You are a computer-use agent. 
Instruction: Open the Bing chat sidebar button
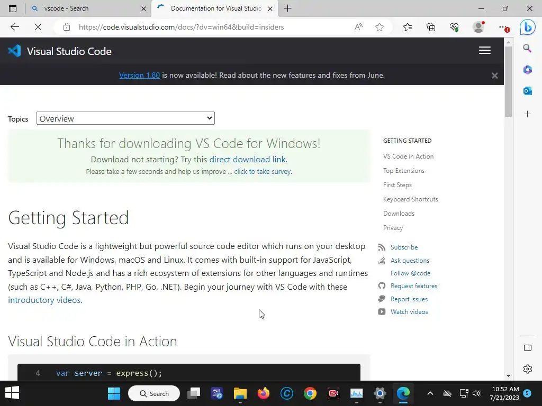point(528,27)
